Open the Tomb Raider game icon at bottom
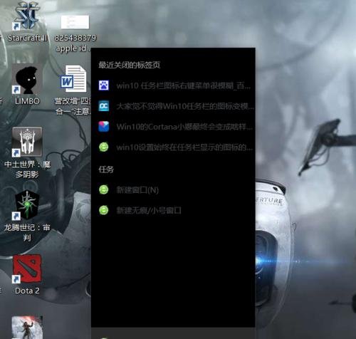 pyautogui.click(x=27, y=327)
